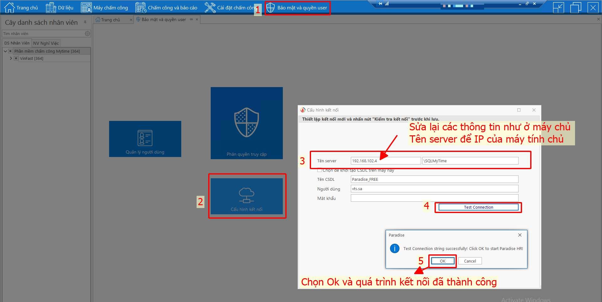
Task: Switch to the NV Nghỉ Việc tab
Action: (46, 43)
